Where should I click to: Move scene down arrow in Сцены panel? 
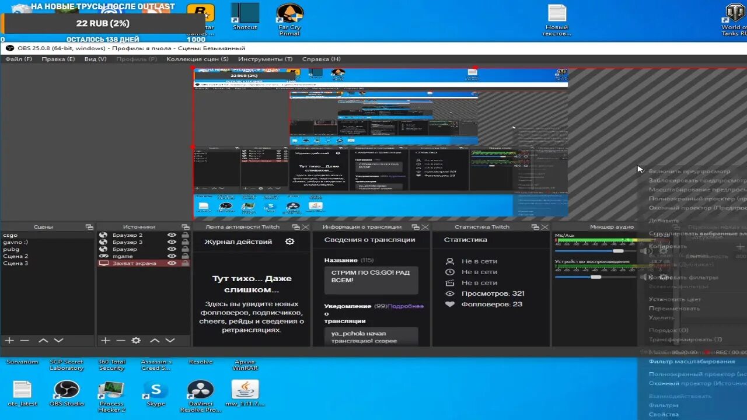pos(58,340)
